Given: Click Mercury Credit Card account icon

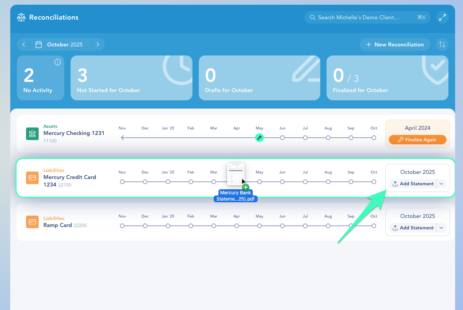Looking at the screenshot, I should point(32,178).
